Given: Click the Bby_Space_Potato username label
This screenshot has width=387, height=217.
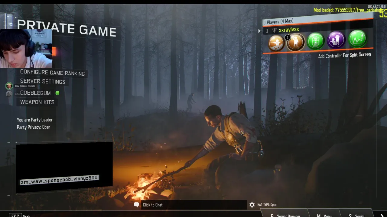Looking at the screenshot, I should (x=25, y=86).
